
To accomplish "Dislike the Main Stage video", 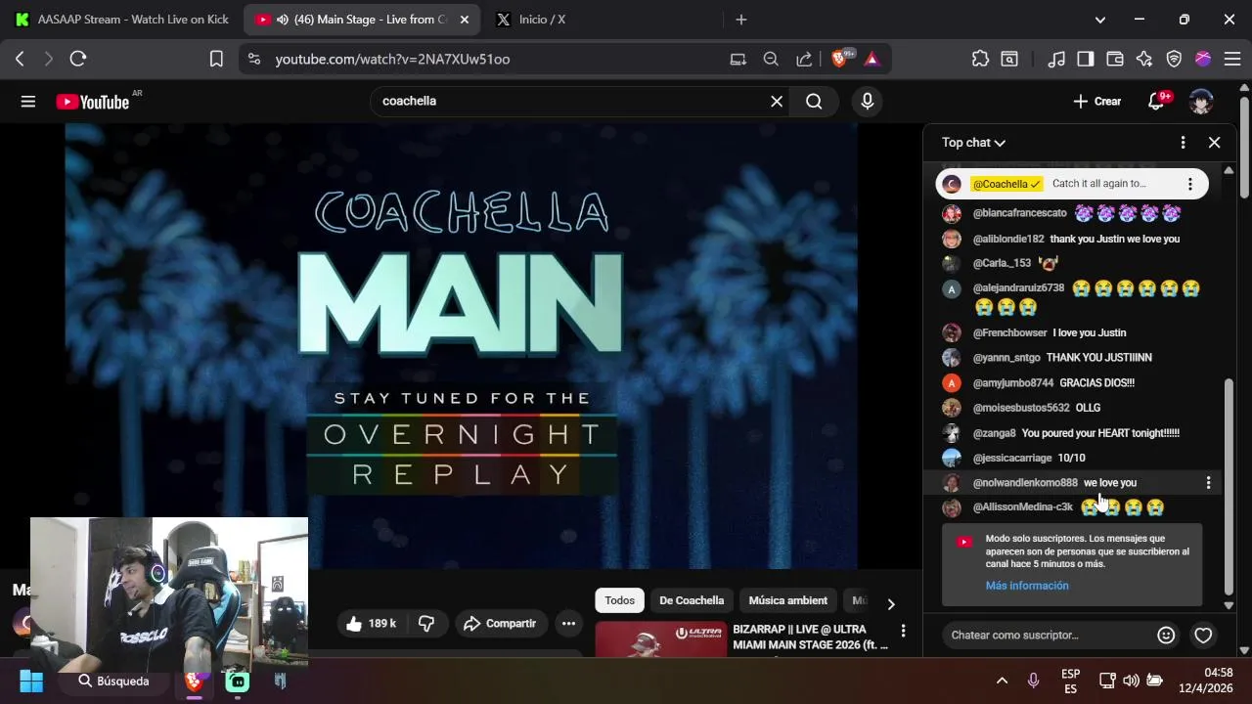I will [x=426, y=624].
